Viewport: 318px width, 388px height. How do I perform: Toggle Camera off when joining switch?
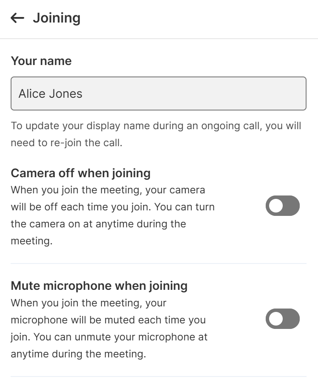(x=282, y=206)
